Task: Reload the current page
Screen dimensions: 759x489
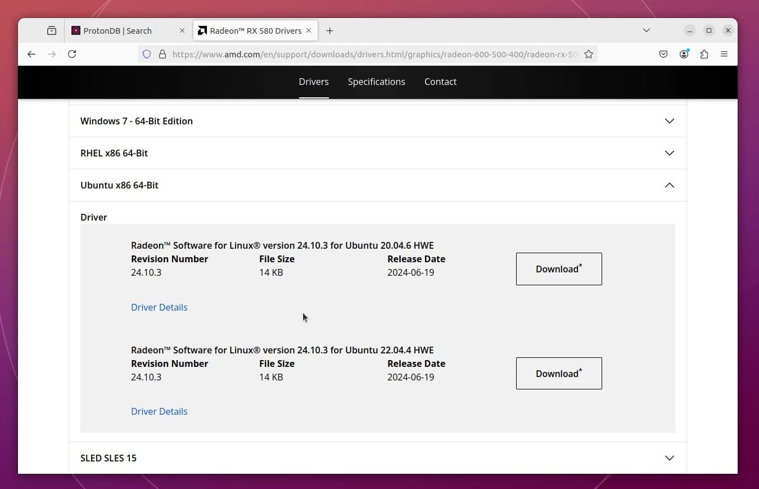Action: coord(72,54)
